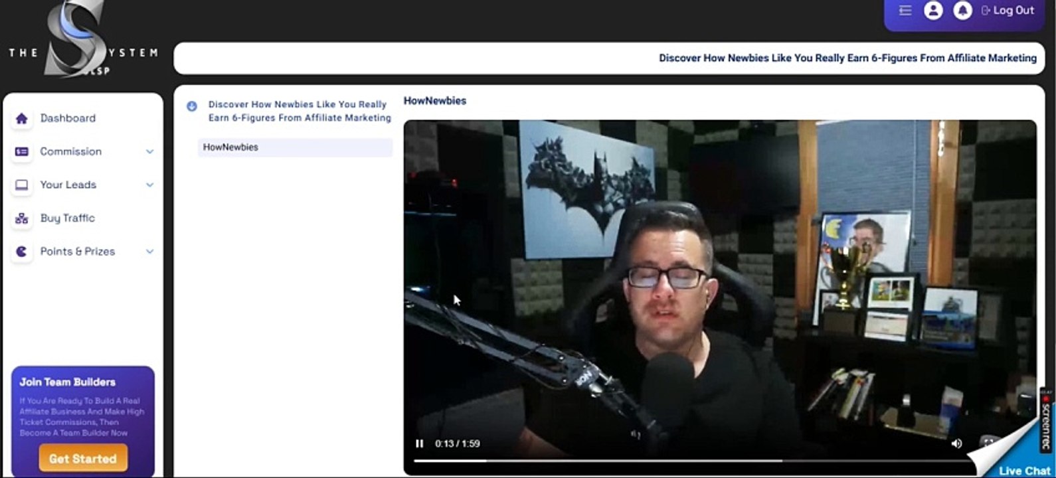Click the top banner headline text
This screenshot has height=478, width=1056.
pos(847,58)
